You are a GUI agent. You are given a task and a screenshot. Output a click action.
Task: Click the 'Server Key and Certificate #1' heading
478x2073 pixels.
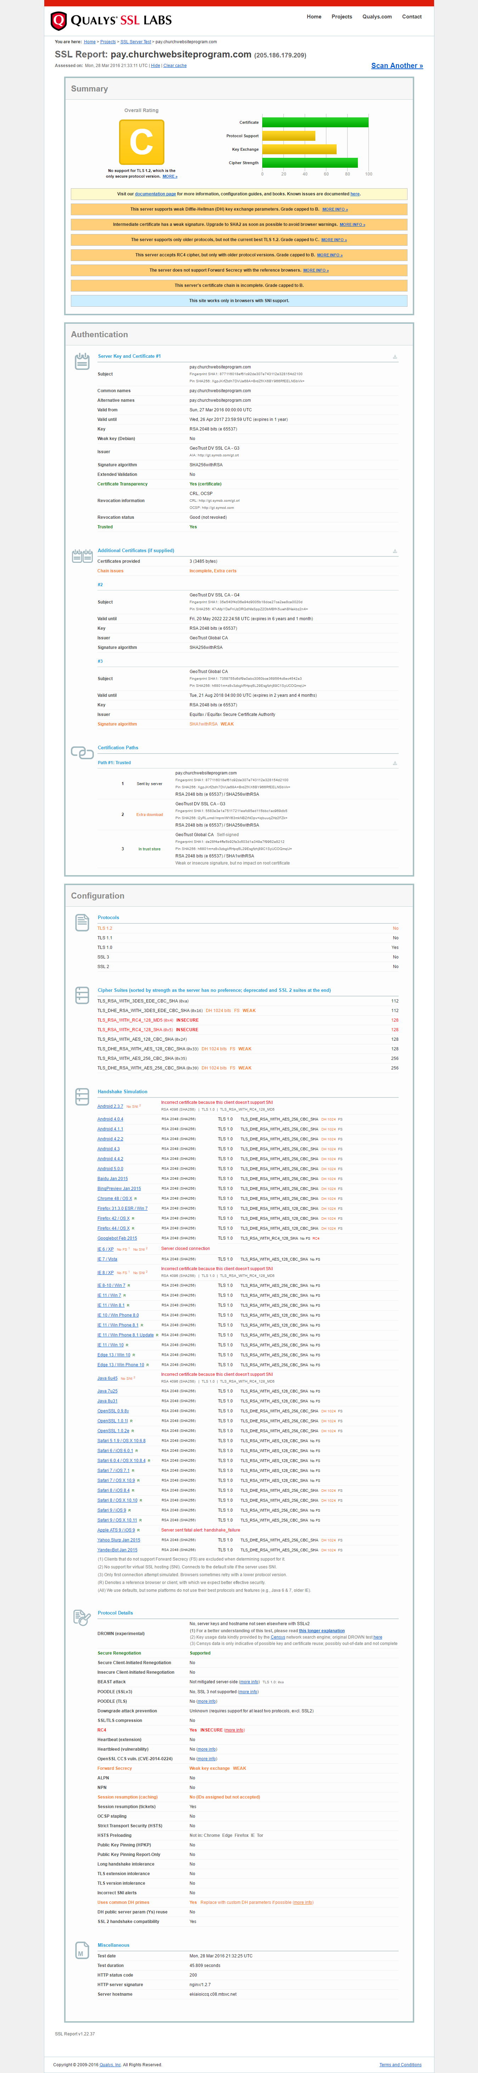click(x=130, y=356)
